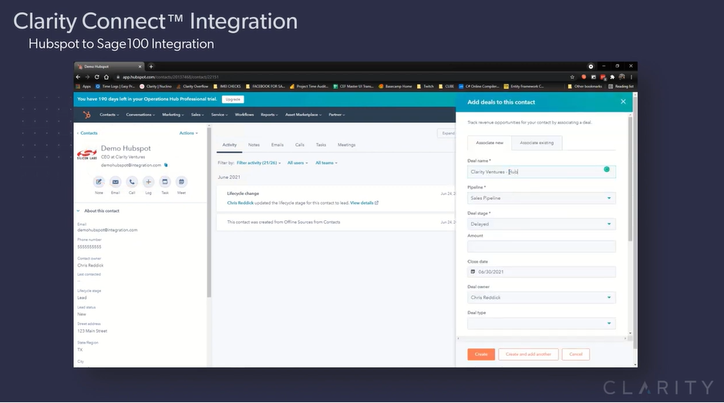
Task: Open the external link icon beside View details
Action: click(377, 203)
